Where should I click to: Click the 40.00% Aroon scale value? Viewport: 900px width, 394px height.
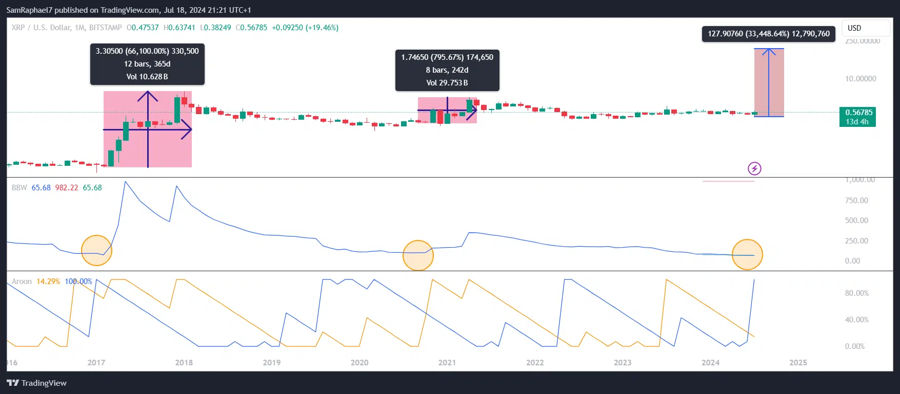coord(856,320)
